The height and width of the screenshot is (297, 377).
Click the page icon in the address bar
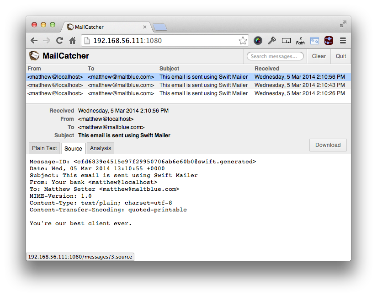click(x=87, y=41)
